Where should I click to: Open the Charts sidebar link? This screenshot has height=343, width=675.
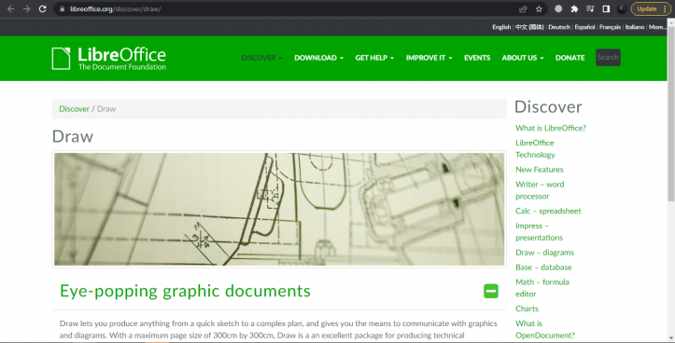(527, 309)
